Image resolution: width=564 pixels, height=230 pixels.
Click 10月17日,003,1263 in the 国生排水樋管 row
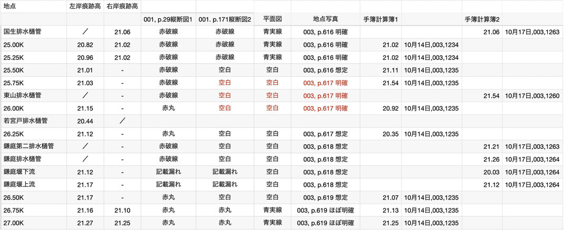pyautogui.click(x=532, y=32)
